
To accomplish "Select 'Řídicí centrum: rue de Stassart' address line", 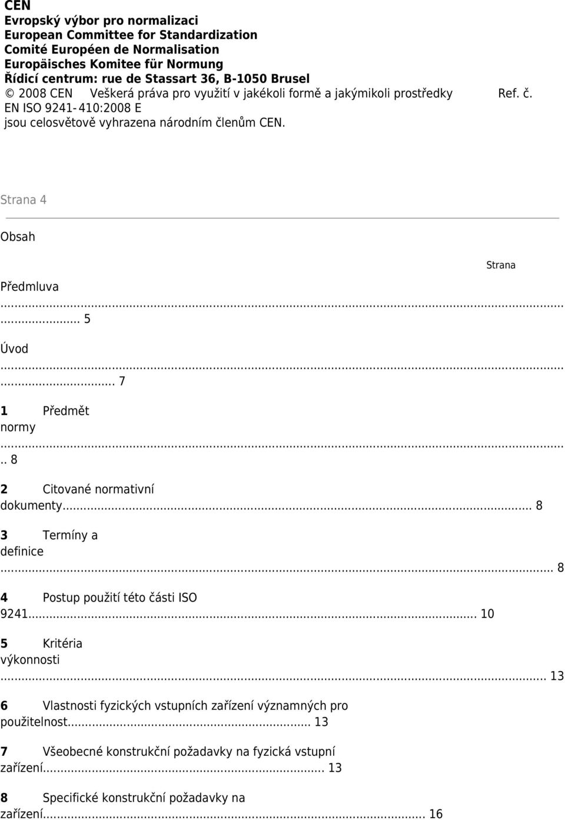I will point(157,78).
